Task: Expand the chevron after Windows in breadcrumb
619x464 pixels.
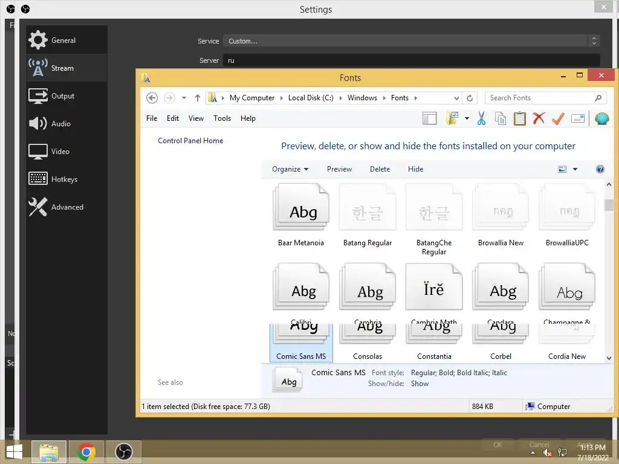Action: coord(384,98)
